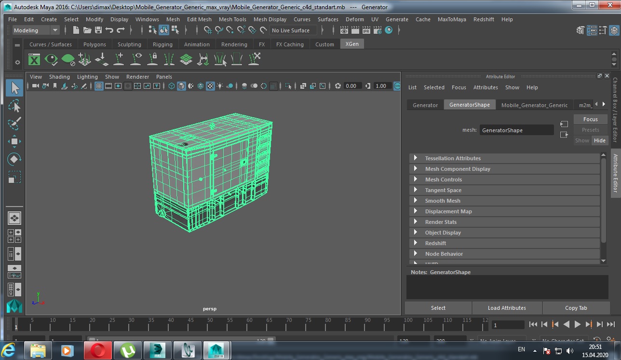Open Attribute Editor Focus menu
This screenshot has height=360, width=621.
(459, 87)
